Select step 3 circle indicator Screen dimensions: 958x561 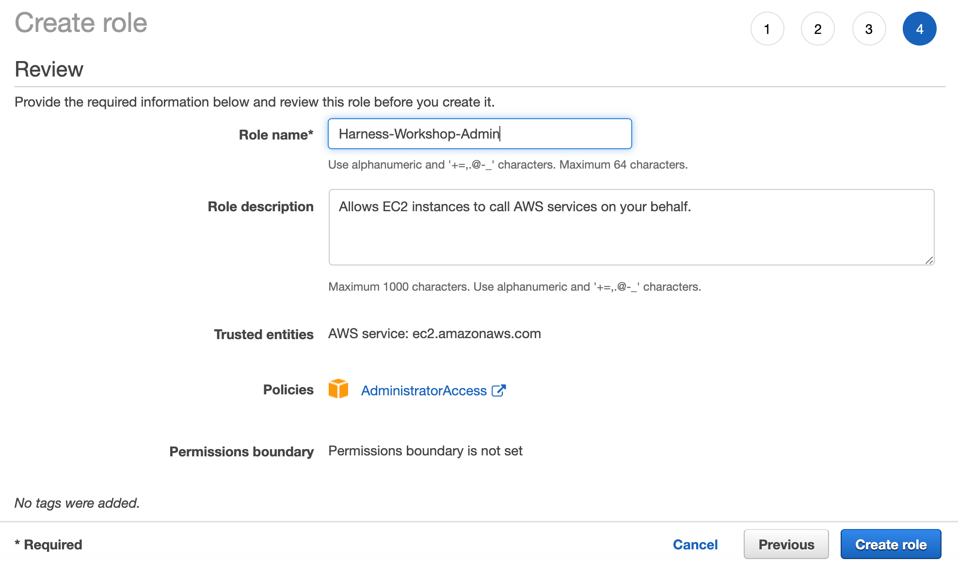[x=869, y=29]
